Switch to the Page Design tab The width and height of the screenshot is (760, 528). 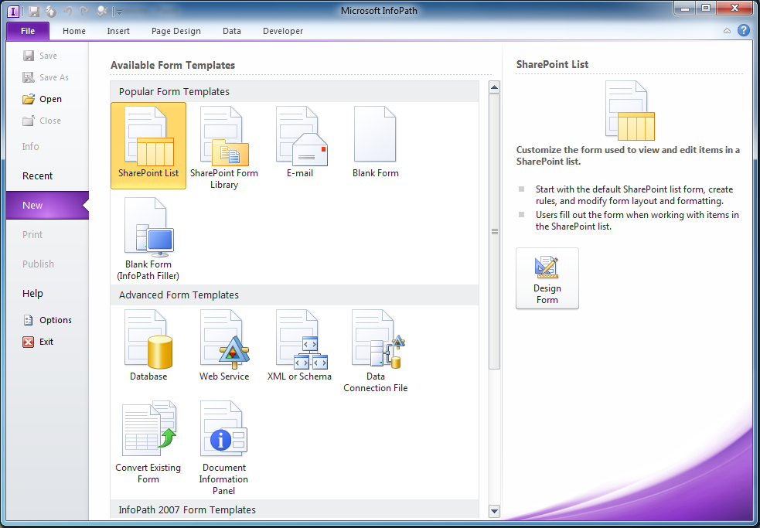[176, 31]
